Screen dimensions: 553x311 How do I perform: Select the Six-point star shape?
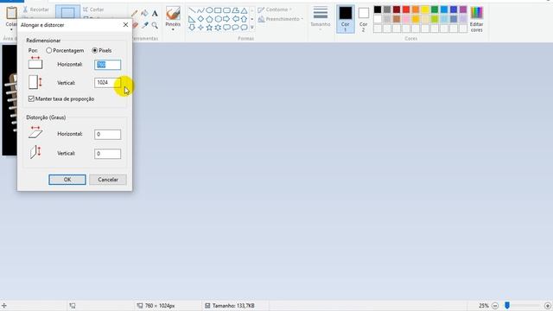click(218, 27)
